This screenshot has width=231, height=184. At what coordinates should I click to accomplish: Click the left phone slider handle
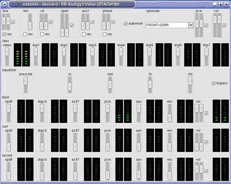(104, 26)
